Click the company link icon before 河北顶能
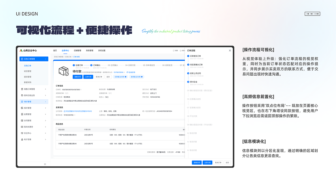 click(65, 111)
